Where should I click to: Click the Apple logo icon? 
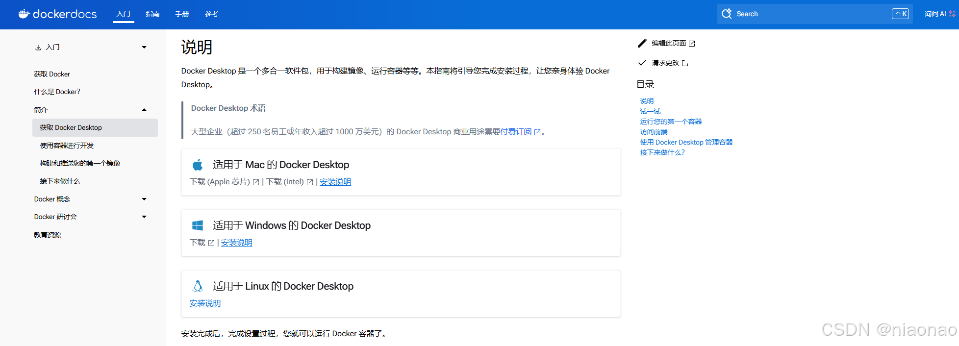(x=198, y=165)
